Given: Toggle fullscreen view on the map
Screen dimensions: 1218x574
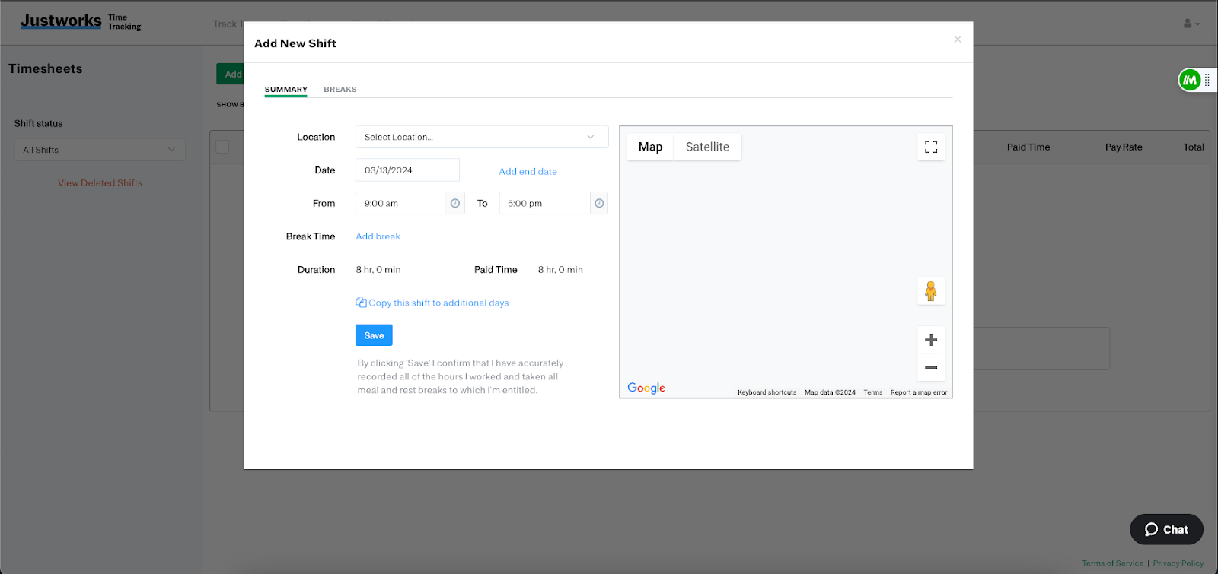Looking at the screenshot, I should [x=930, y=147].
